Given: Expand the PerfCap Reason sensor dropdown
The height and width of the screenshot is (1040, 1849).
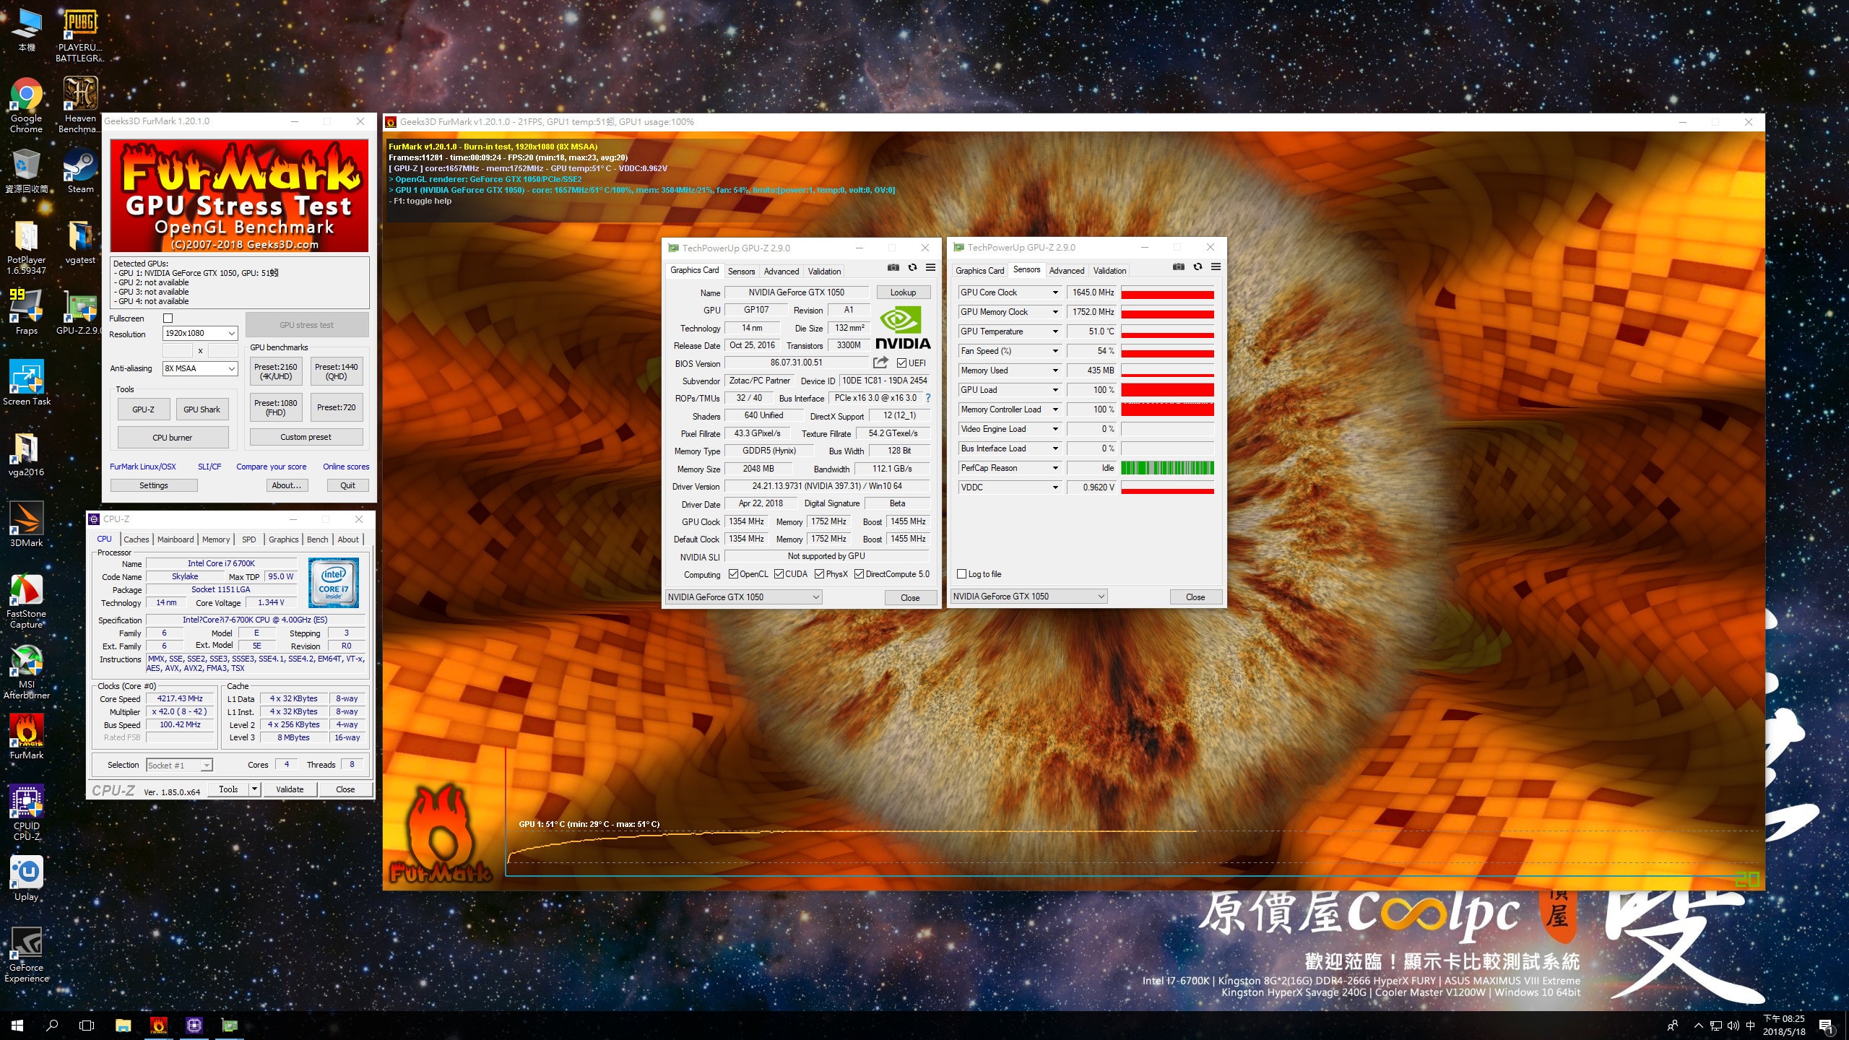Looking at the screenshot, I should point(1055,468).
